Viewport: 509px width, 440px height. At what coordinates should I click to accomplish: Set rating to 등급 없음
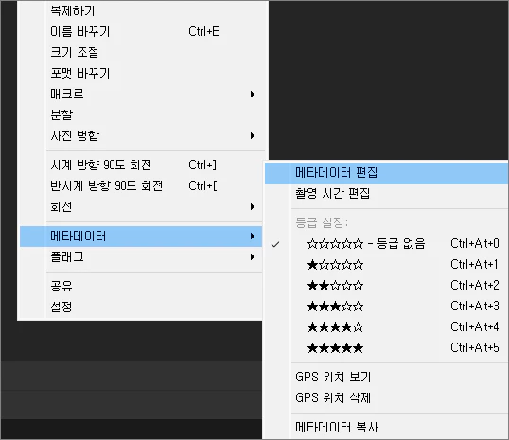point(386,244)
